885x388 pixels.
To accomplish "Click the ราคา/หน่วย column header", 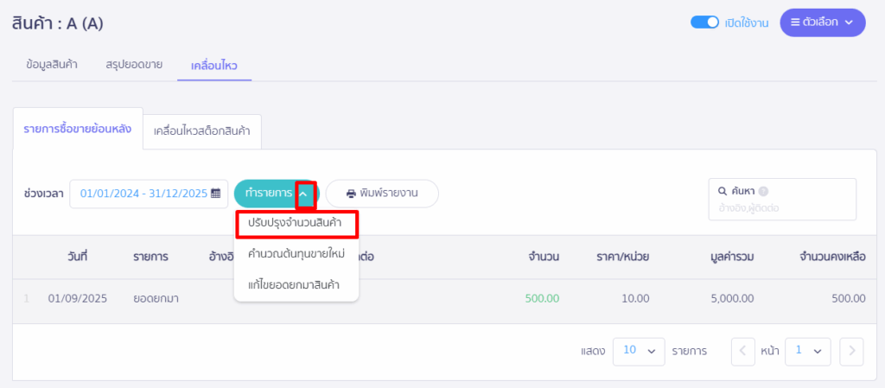I will (623, 257).
